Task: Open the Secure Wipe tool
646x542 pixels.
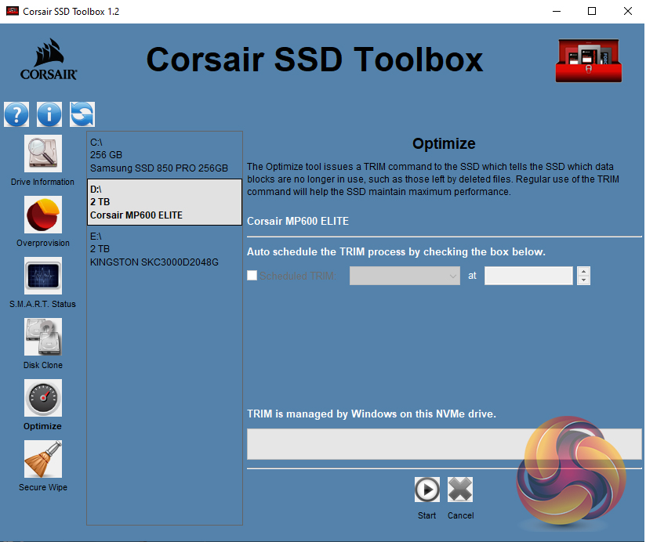Action: [x=42, y=459]
